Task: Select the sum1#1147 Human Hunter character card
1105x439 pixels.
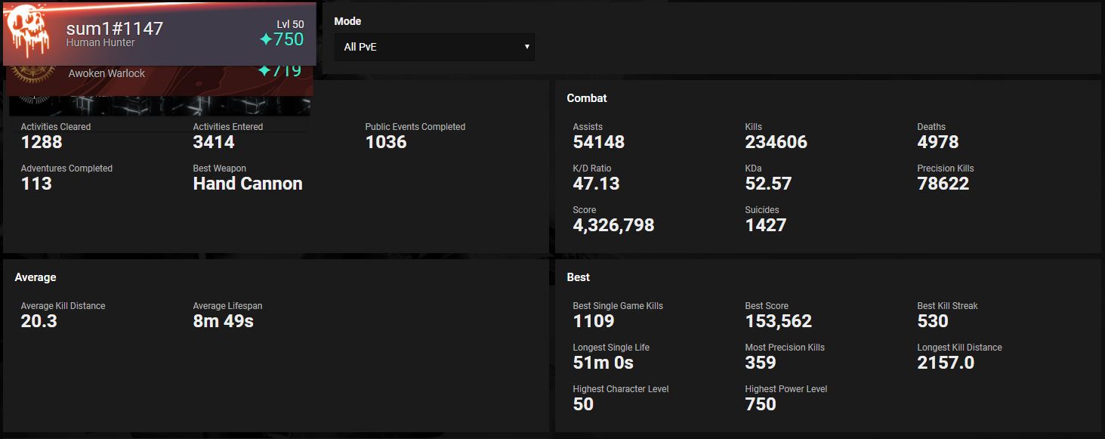Action: tap(159, 34)
